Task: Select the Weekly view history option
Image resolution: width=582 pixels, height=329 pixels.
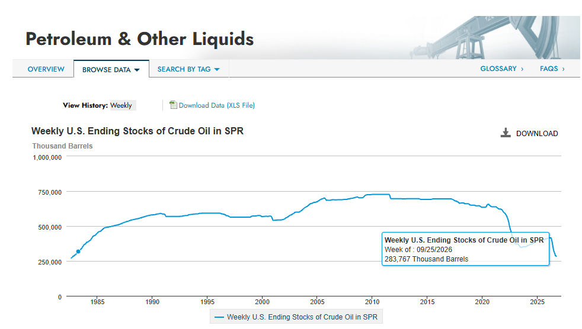Action: coord(121,105)
